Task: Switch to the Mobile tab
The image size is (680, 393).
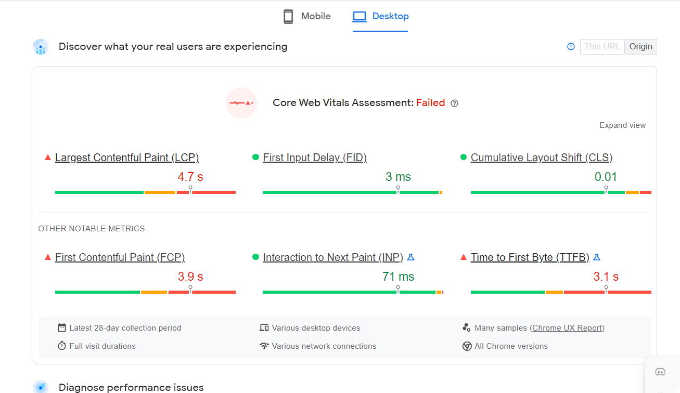Action: coord(306,17)
